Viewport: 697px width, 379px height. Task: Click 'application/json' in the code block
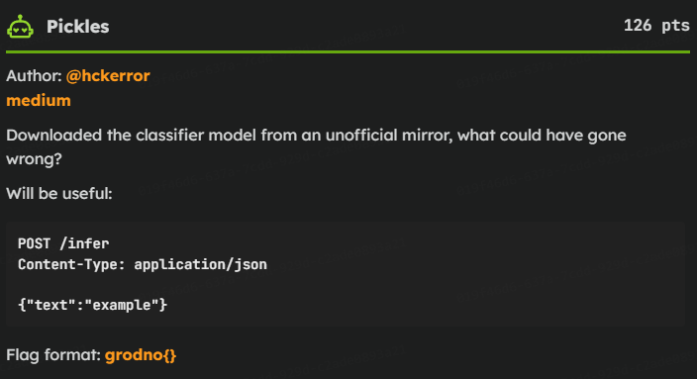click(200, 265)
